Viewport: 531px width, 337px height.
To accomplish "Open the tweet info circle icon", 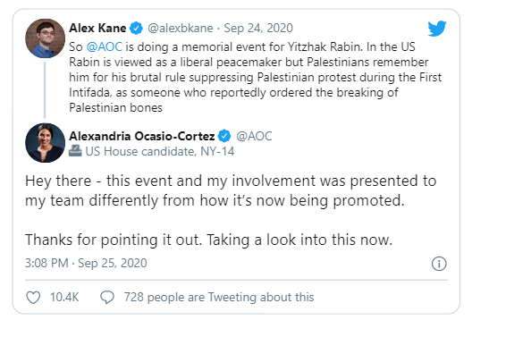I will click(439, 264).
